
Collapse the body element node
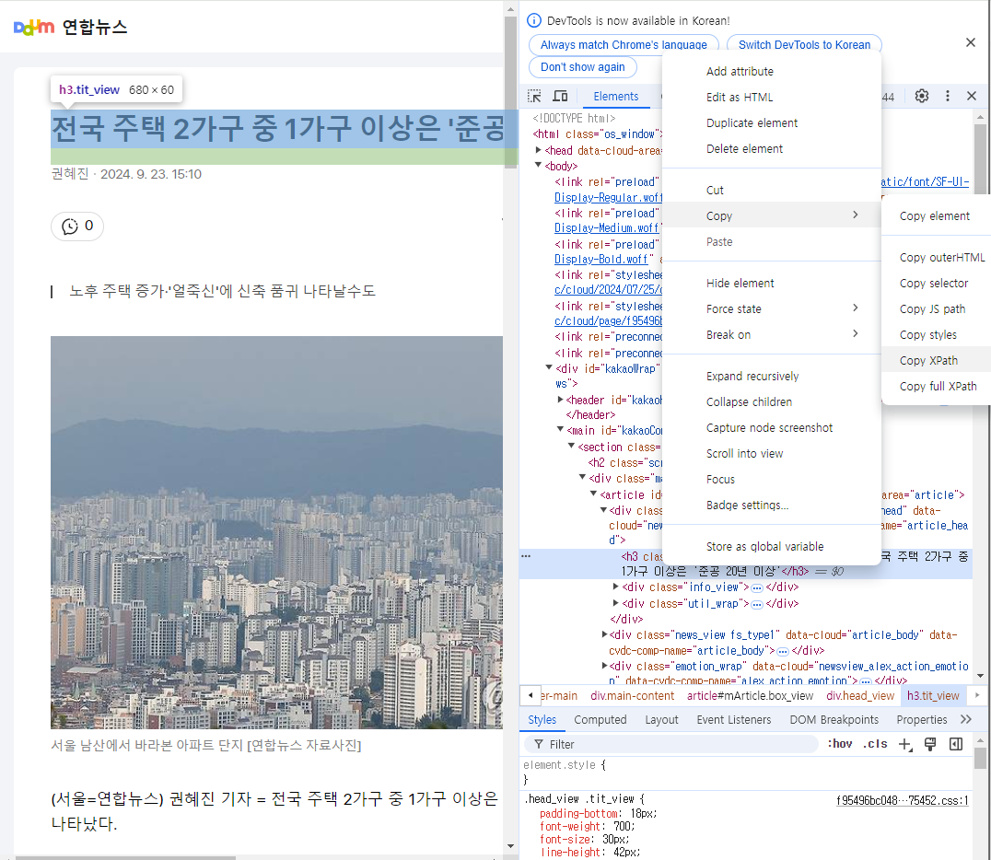pos(539,166)
